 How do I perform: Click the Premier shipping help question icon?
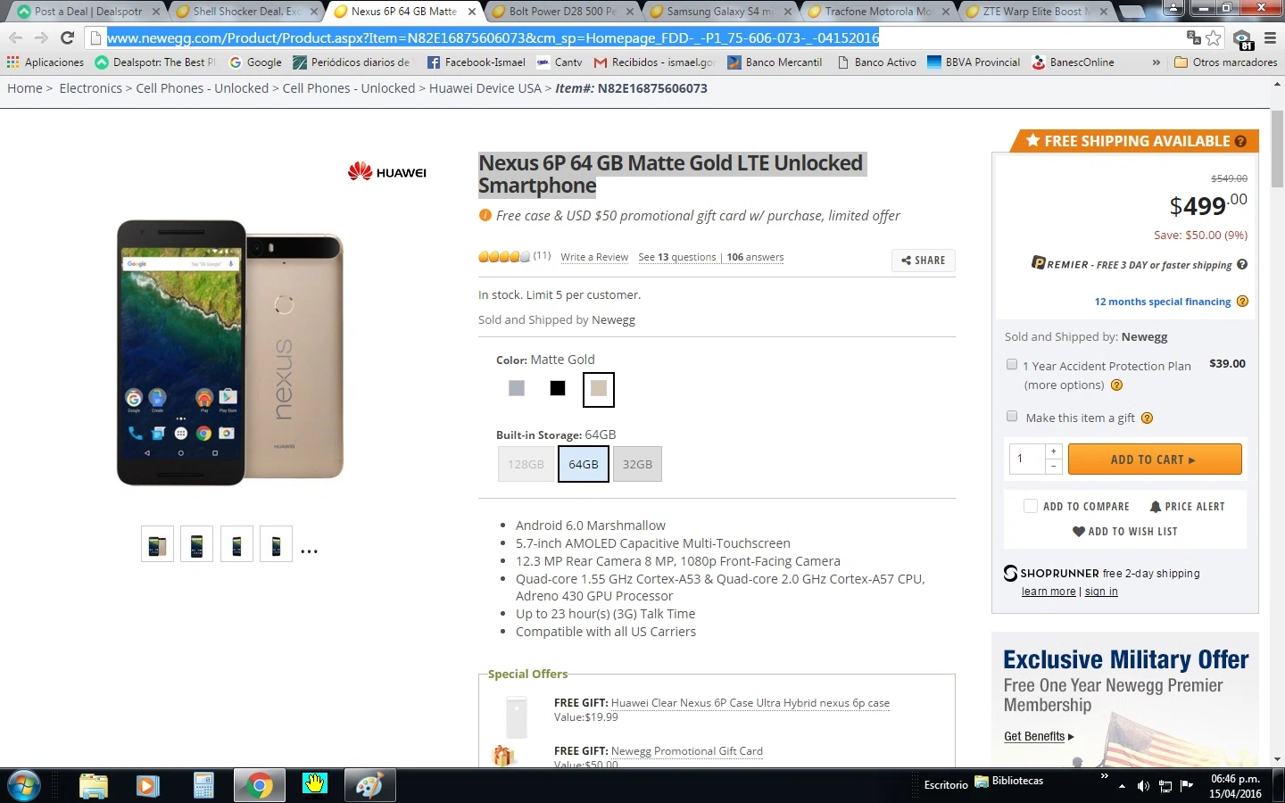1242,265
